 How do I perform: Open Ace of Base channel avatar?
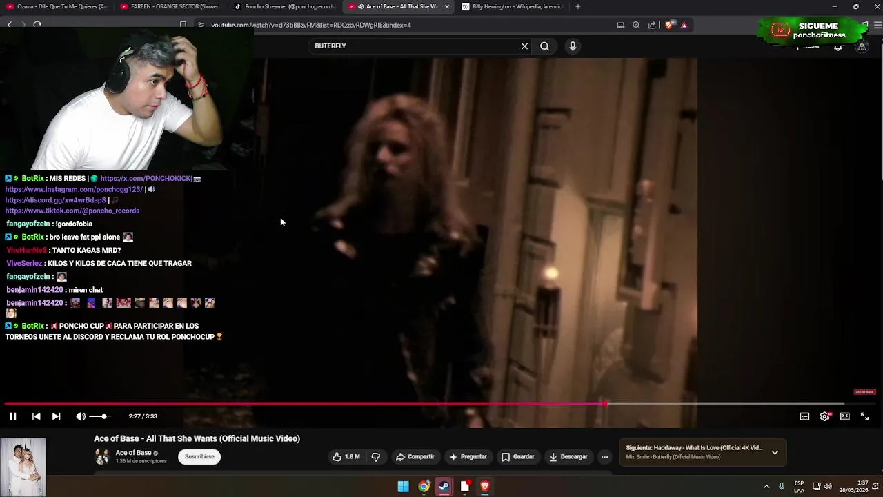tap(102, 456)
